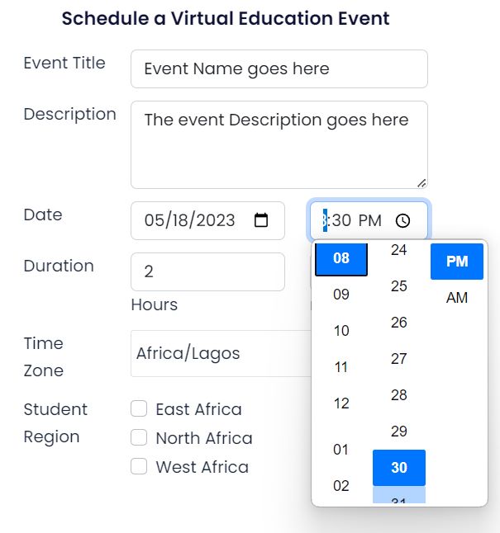Screen dimensions: 500x533
Task: Open the Africa/Lagos time zone dropdown
Action: pyautogui.click(x=219, y=354)
